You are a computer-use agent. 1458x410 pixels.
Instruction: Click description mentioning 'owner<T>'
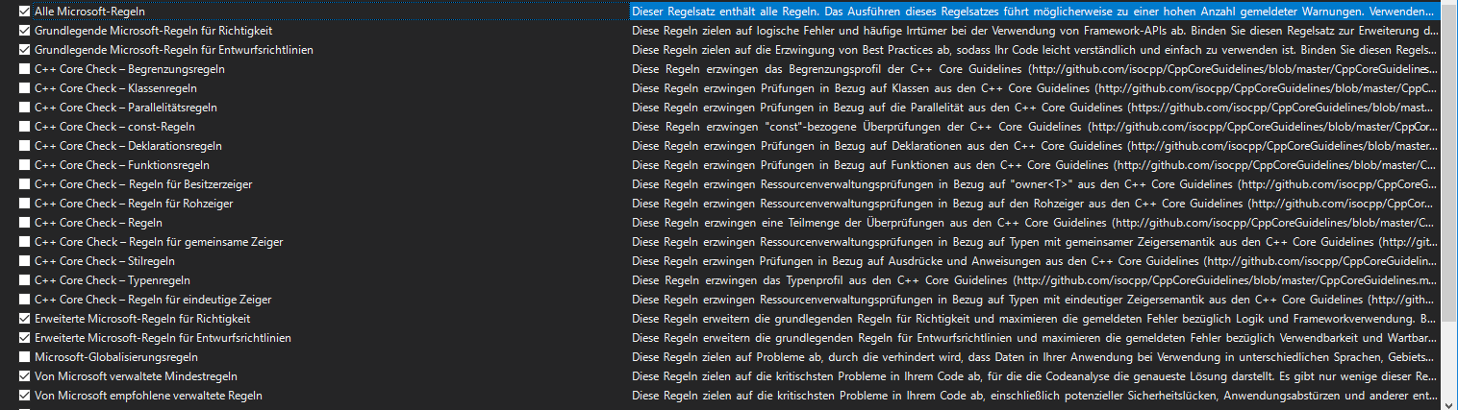click(x=1036, y=183)
